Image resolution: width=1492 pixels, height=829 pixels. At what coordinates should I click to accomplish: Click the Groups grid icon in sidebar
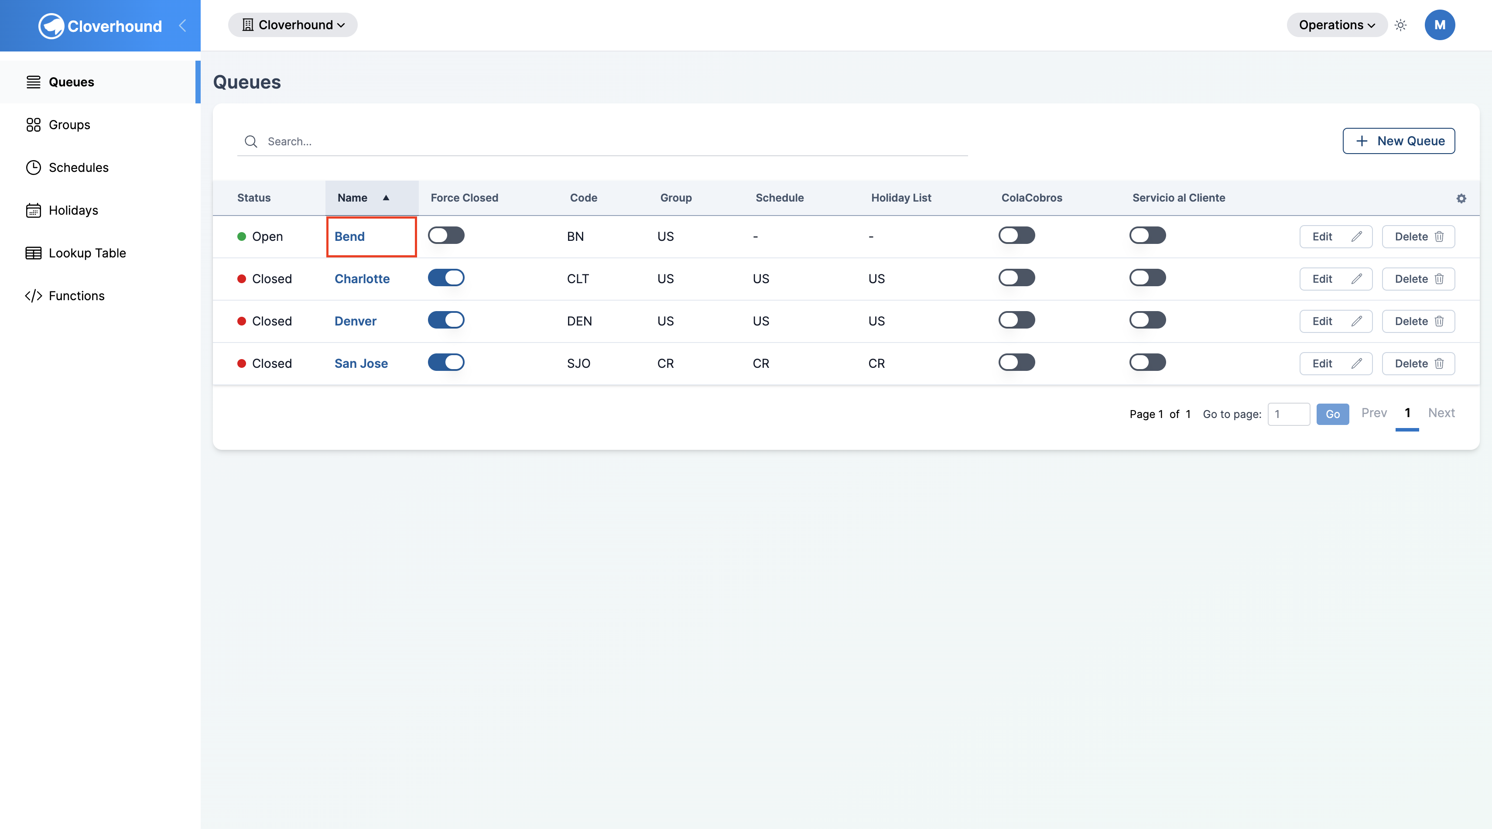[34, 125]
